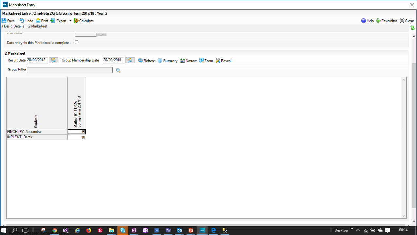This screenshot has height=235, width=417.
Task: Open the Group Membership Date calendar picker
Action: click(130, 60)
